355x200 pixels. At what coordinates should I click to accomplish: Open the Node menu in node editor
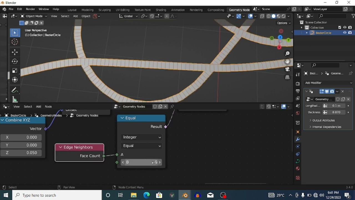click(x=48, y=106)
